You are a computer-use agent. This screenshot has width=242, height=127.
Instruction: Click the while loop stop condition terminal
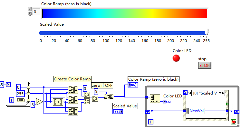tap(234, 122)
